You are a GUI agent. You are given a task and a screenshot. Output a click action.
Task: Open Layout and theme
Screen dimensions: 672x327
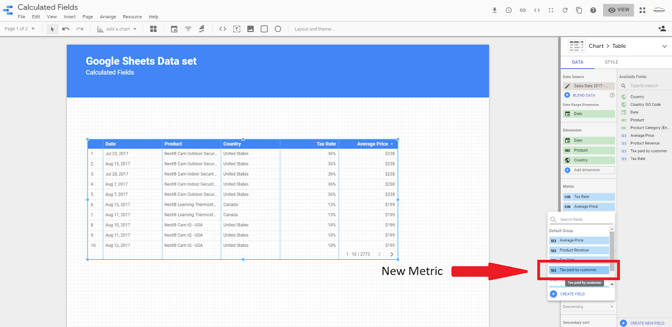point(315,29)
